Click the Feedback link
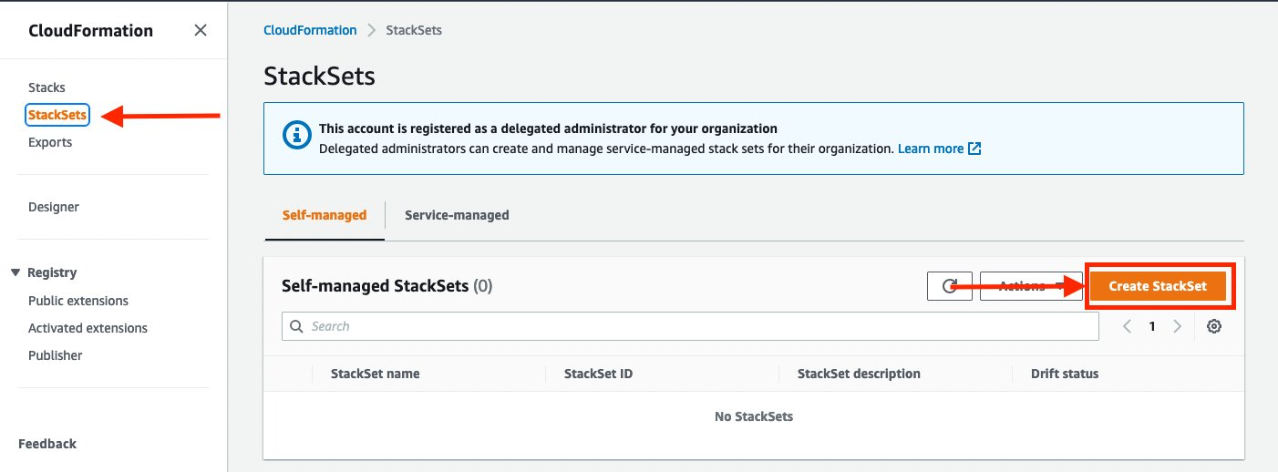The image size is (1278, 472). click(x=47, y=444)
